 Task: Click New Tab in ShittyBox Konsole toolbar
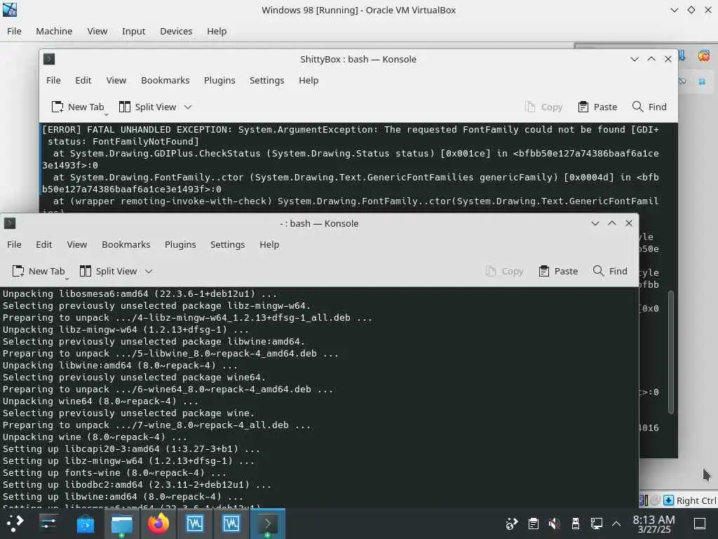click(x=78, y=107)
